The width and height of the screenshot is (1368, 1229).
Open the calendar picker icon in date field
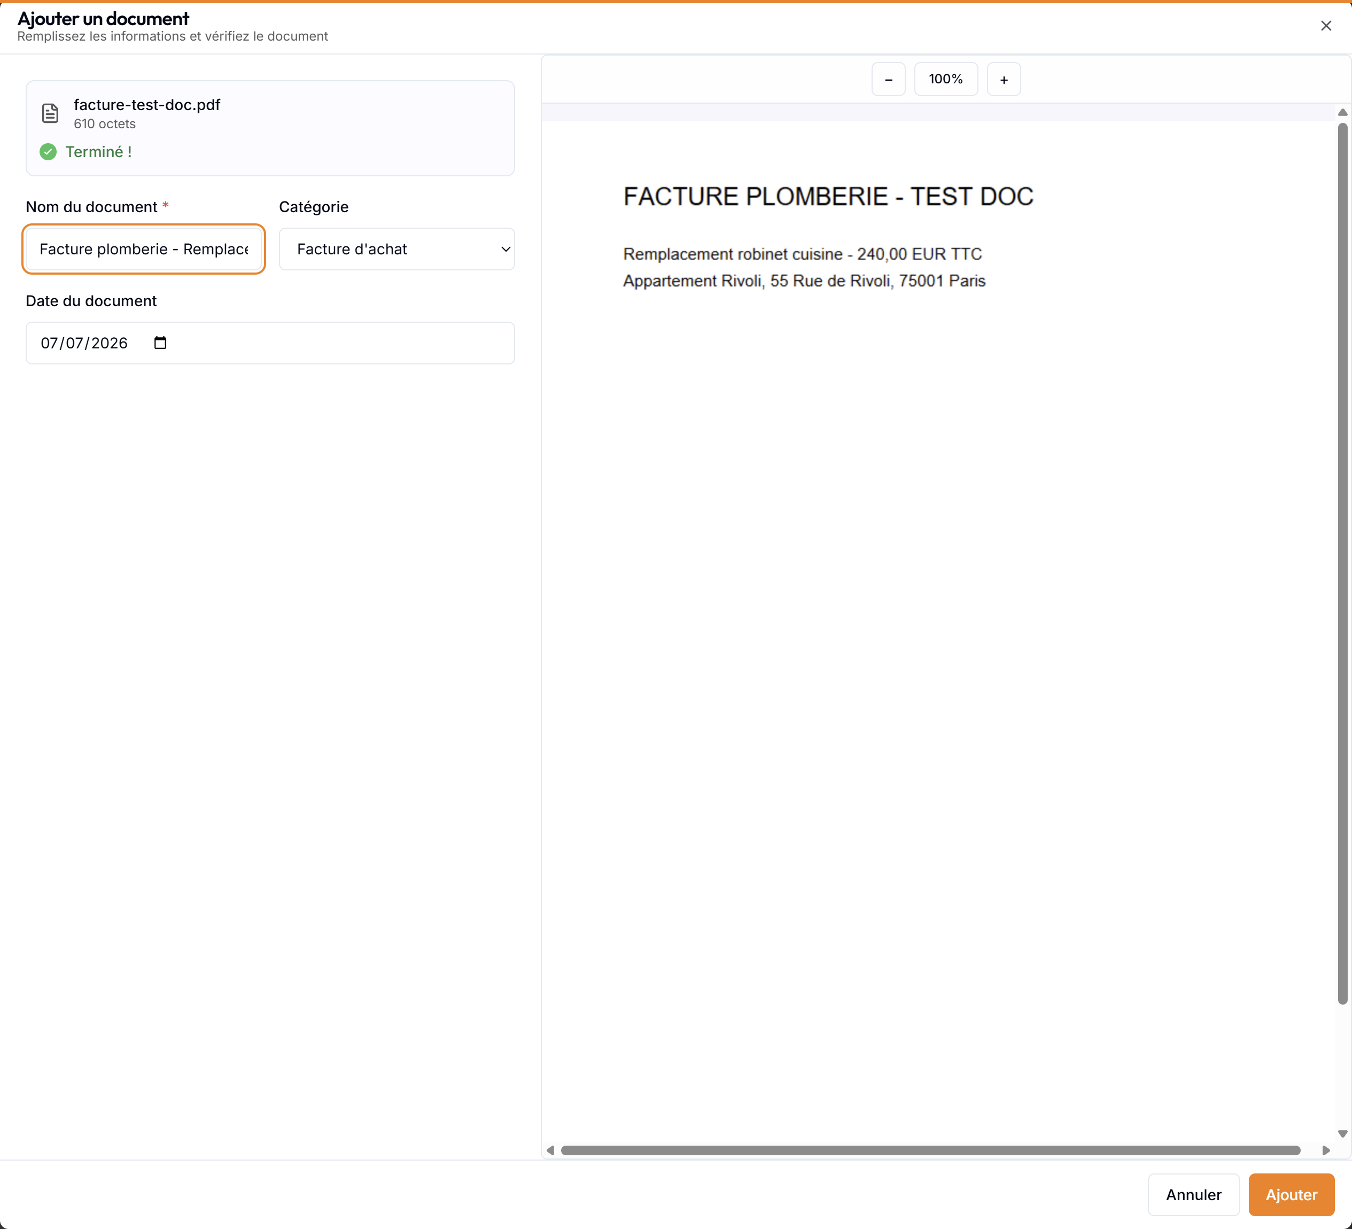coord(160,343)
